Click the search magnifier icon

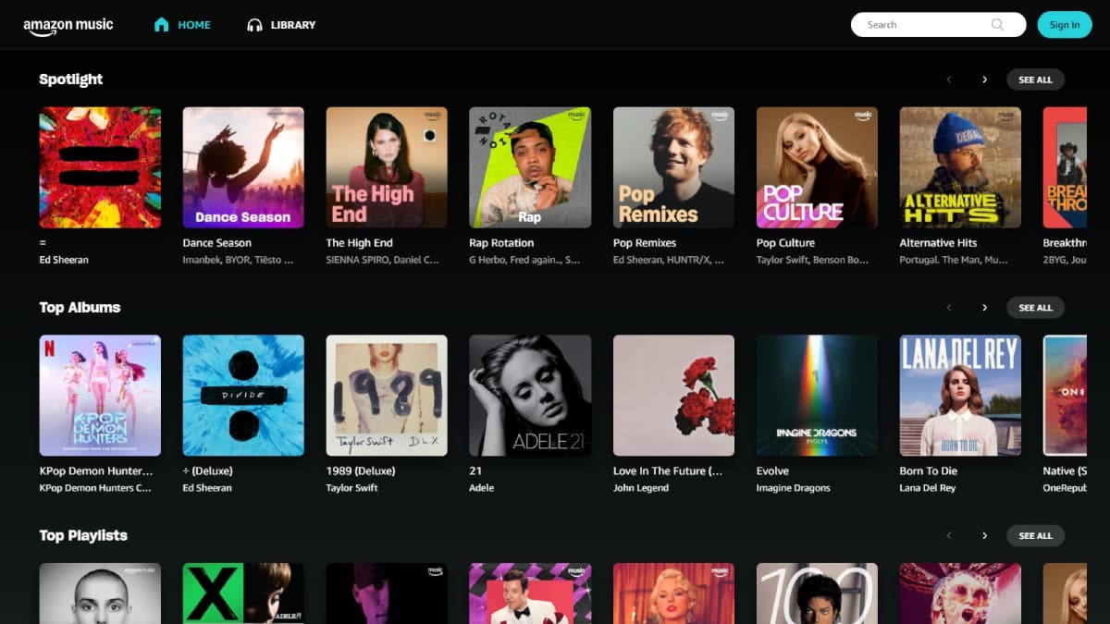[997, 24]
